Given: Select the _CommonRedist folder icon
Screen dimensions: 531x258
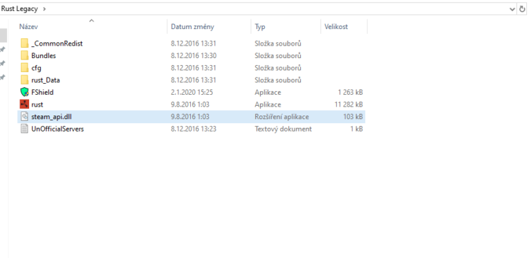Looking at the screenshot, I should point(24,44).
